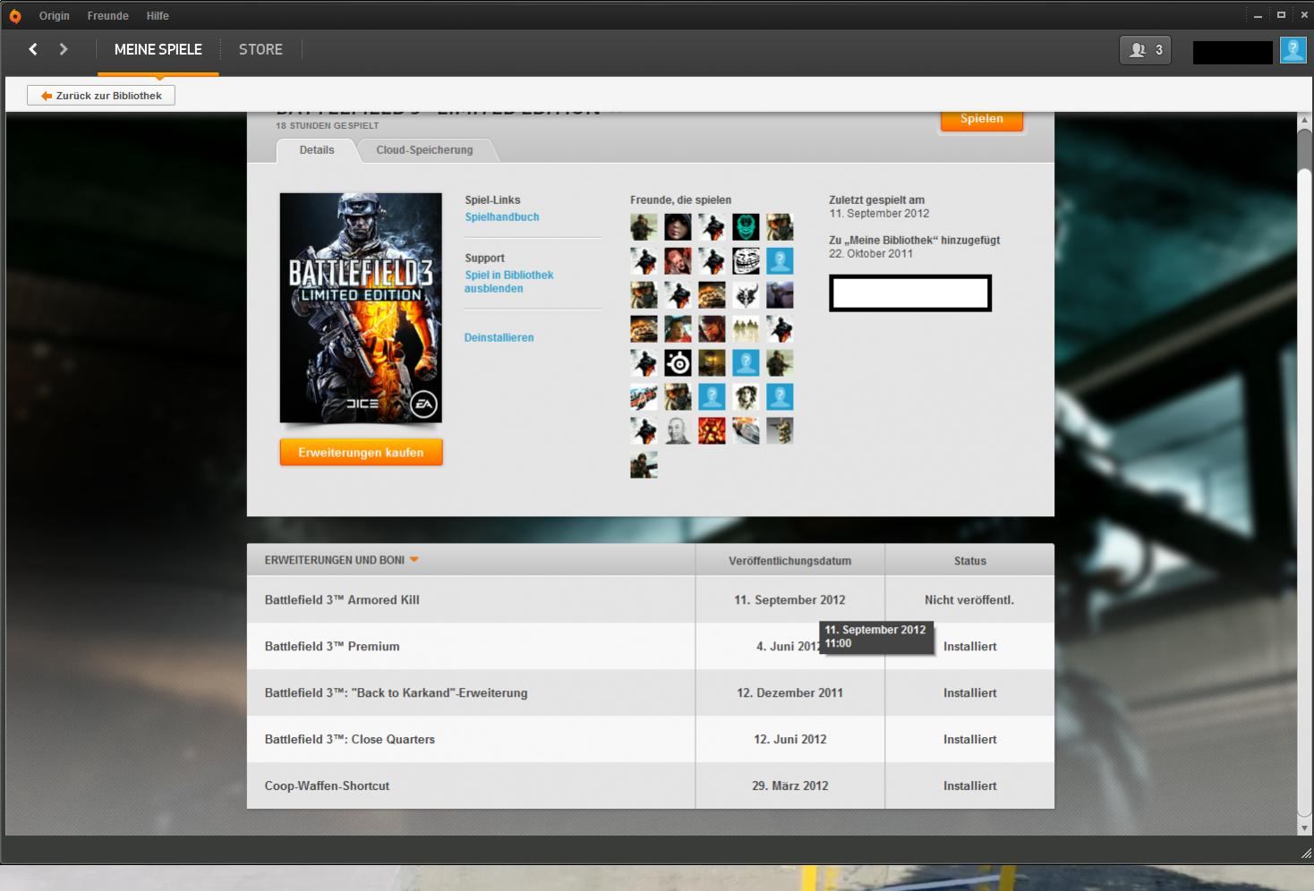Click Installiert status for Close Quarters
This screenshot has width=1314, height=891.
(969, 740)
